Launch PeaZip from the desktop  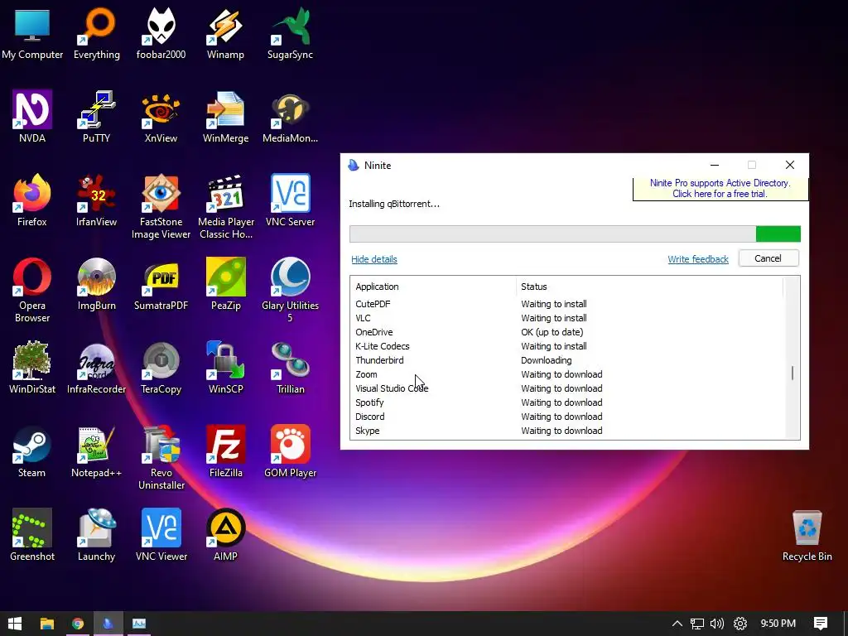pyautogui.click(x=225, y=285)
